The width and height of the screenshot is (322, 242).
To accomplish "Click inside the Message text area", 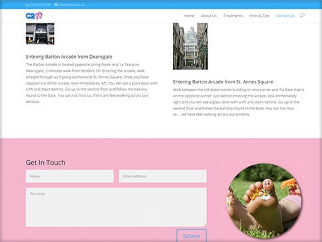I will click(x=116, y=207).
